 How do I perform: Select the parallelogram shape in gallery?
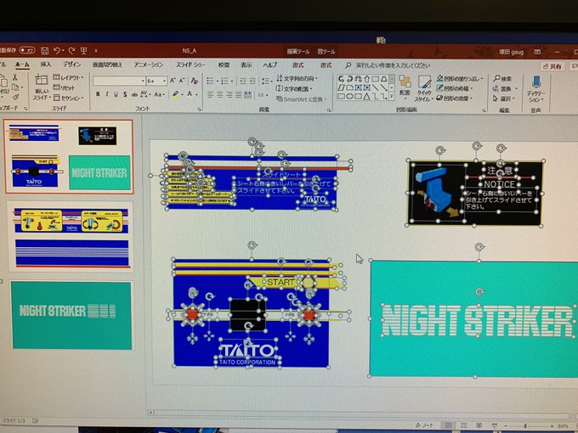342,87
